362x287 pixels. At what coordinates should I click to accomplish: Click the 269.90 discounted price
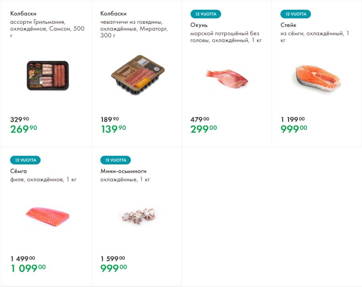24,129
